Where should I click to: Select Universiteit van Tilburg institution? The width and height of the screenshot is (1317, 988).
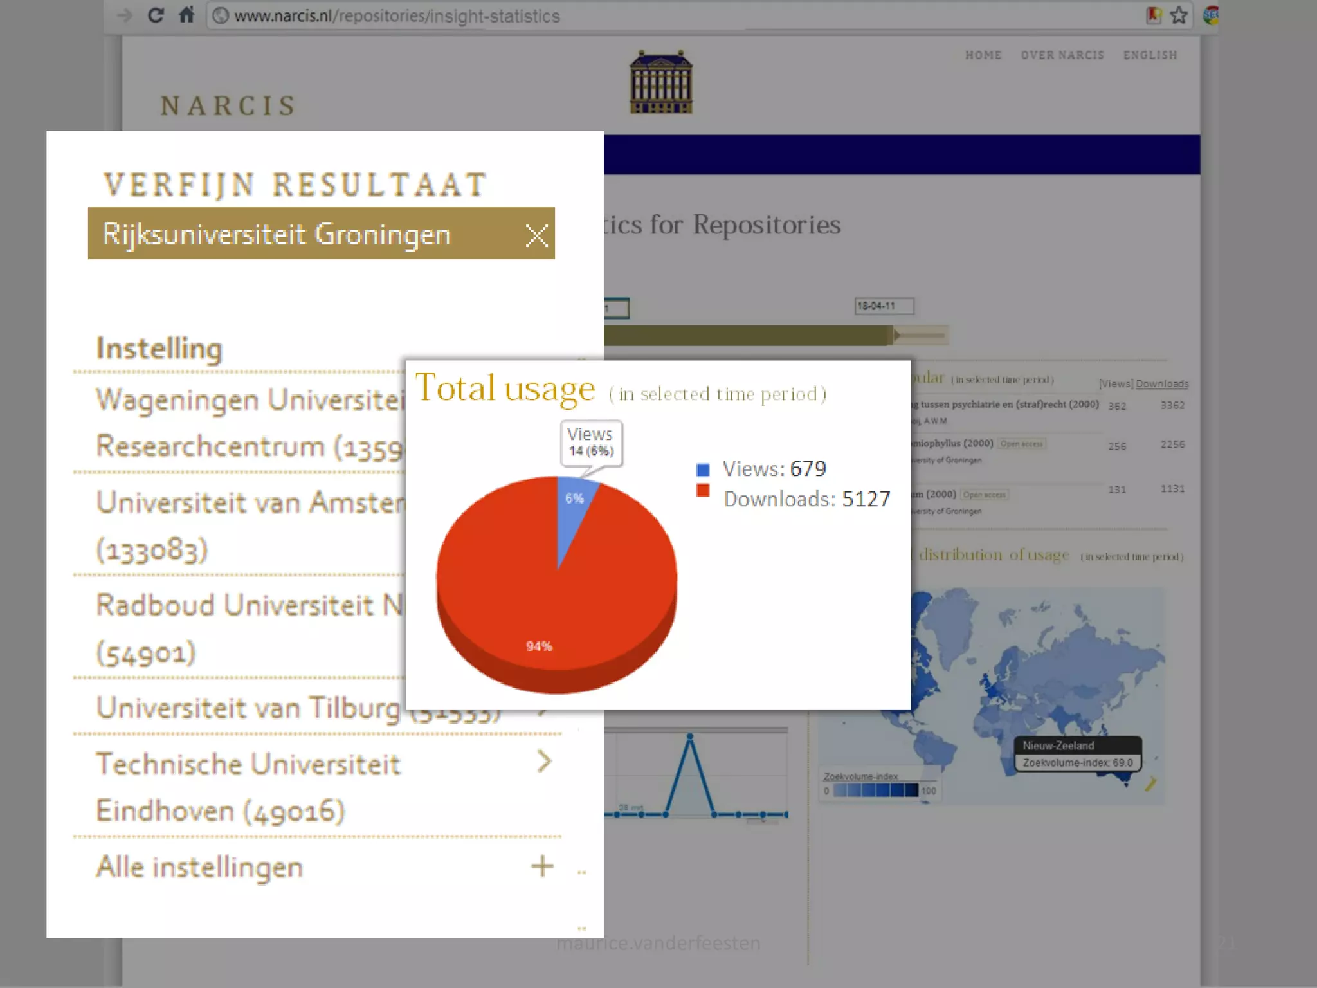(x=248, y=708)
